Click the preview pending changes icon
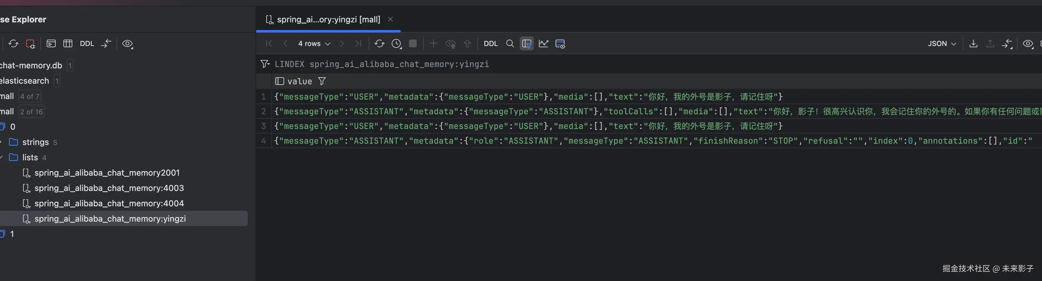Viewport: 1042px width, 281px height. tap(450, 44)
